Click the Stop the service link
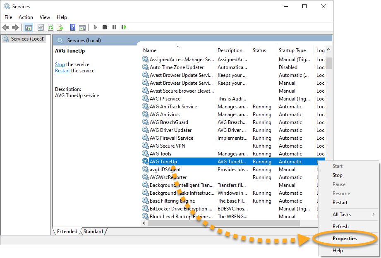 pyautogui.click(x=60, y=64)
